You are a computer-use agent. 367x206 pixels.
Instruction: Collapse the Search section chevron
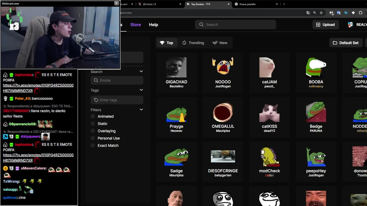[x=141, y=71]
